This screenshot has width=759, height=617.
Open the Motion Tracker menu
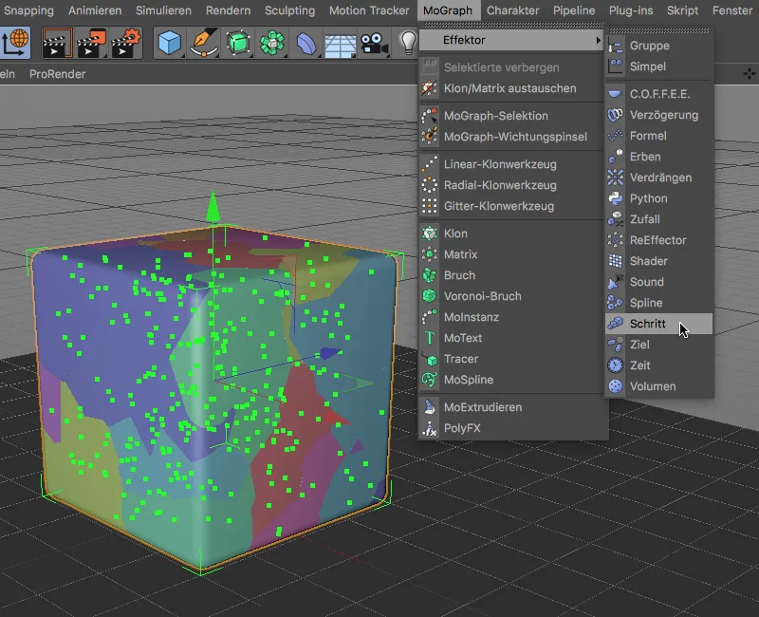pyautogui.click(x=369, y=10)
